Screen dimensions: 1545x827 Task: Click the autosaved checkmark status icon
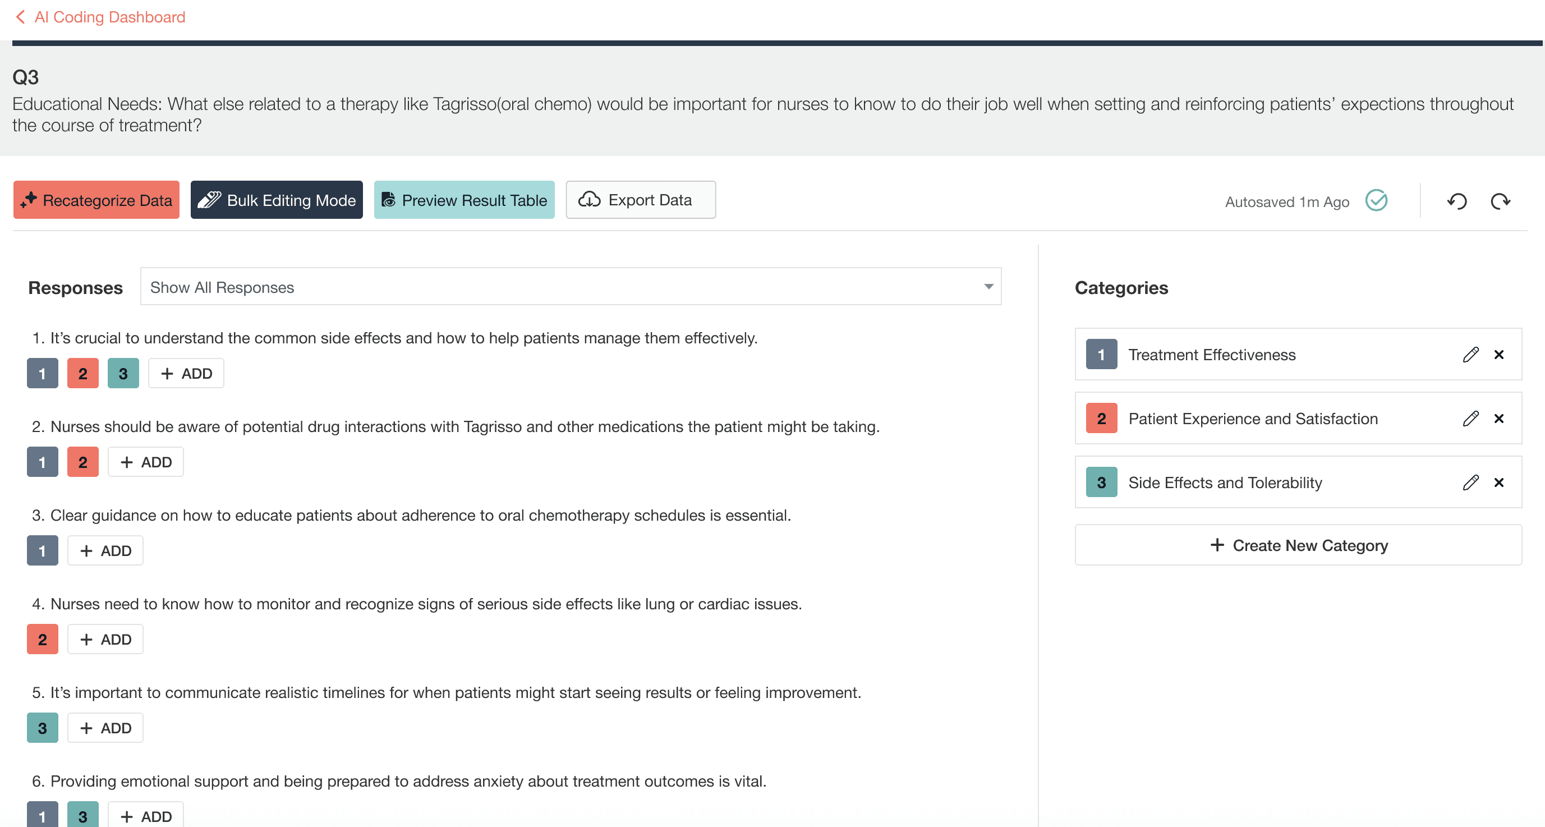tap(1376, 200)
